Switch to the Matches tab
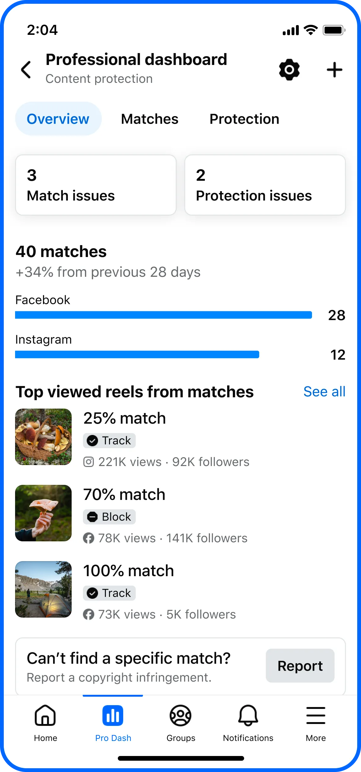361x772 pixels. pyautogui.click(x=150, y=119)
